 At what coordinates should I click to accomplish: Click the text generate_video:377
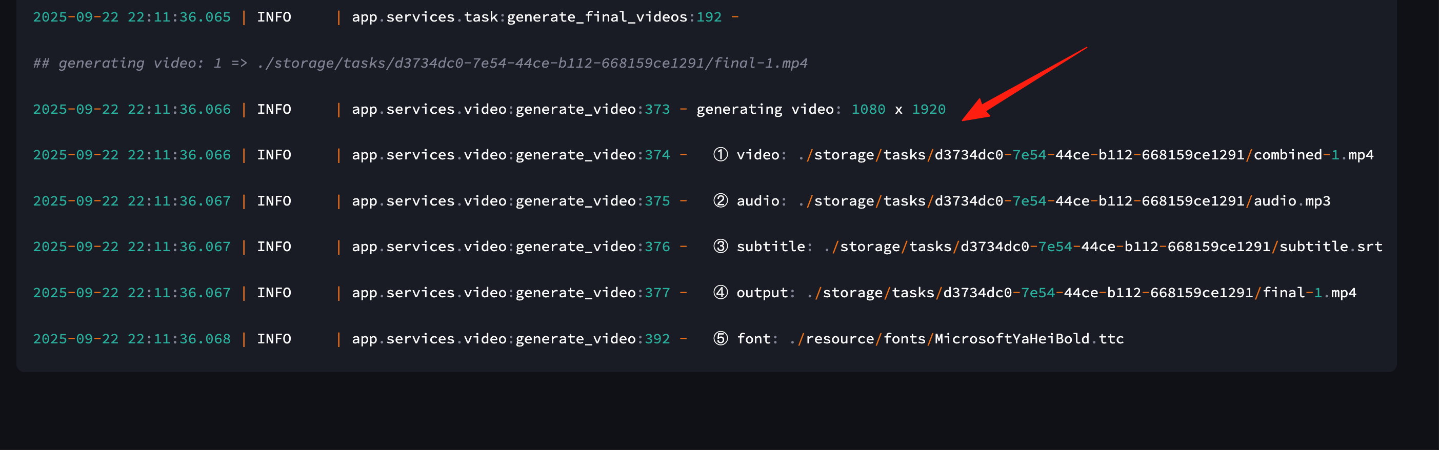tap(593, 293)
